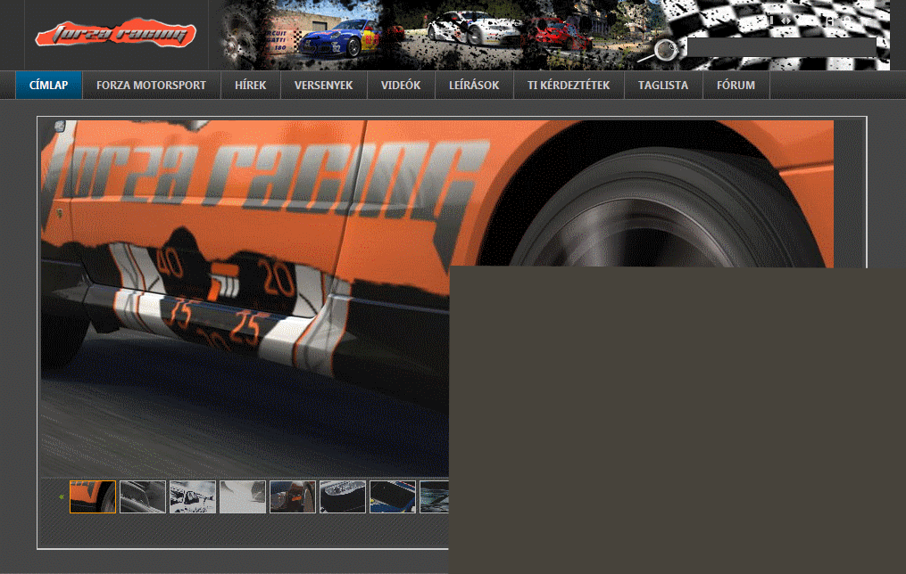Select the third black-and-white thumbnail
Image resolution: width=906 pixels, height=574 pixels.
coord(193,496)
